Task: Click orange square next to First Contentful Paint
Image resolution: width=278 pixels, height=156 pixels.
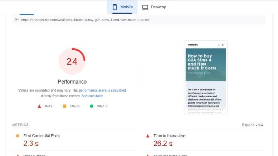Action: tap(18, 136)
